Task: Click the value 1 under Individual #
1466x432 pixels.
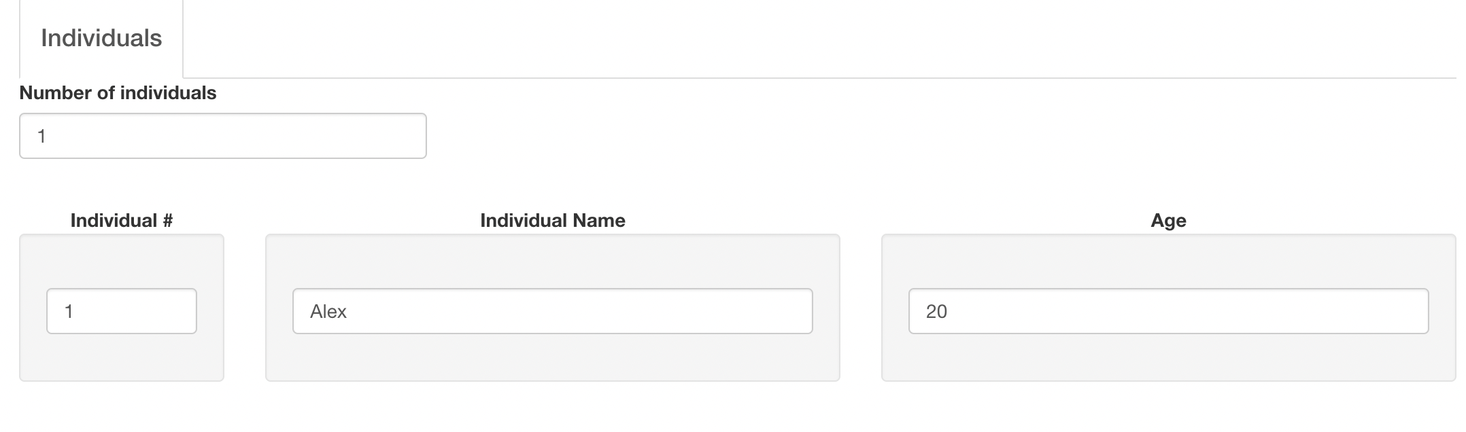Action: [x=69, y=312]
